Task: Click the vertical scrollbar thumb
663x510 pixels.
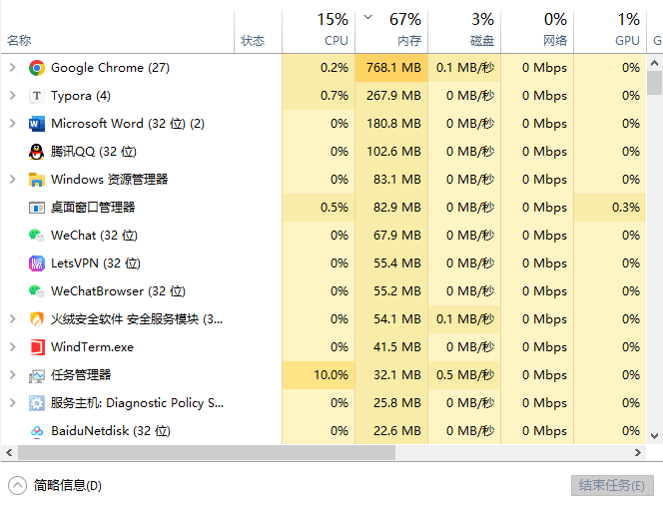Action: coord(655,83)
